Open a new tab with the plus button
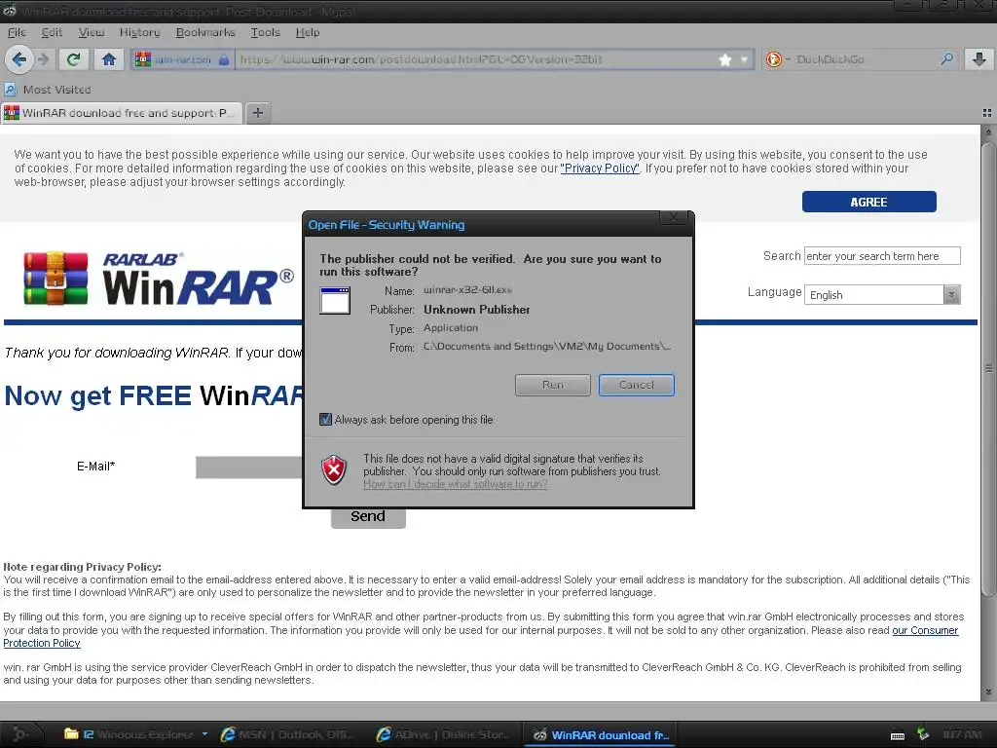The height and width of the screenshot is (748, 997). [x=257, y=113]
